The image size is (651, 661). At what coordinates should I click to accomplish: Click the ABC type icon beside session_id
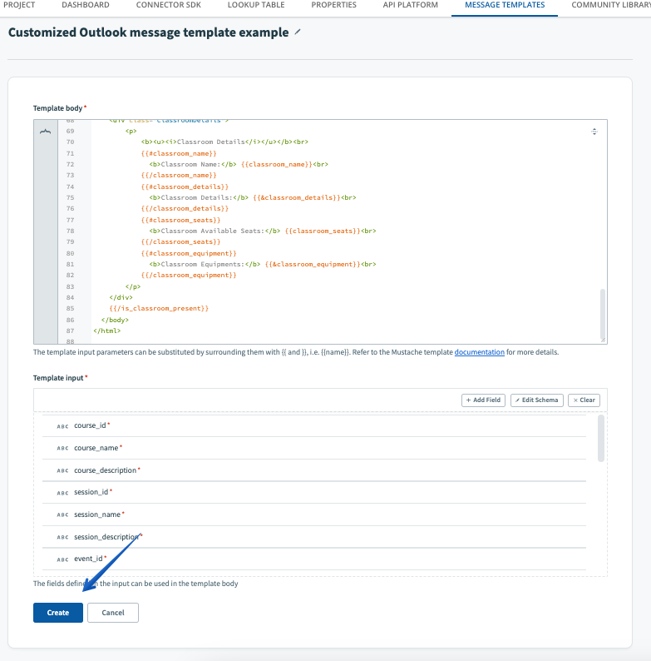coord(62,492)
